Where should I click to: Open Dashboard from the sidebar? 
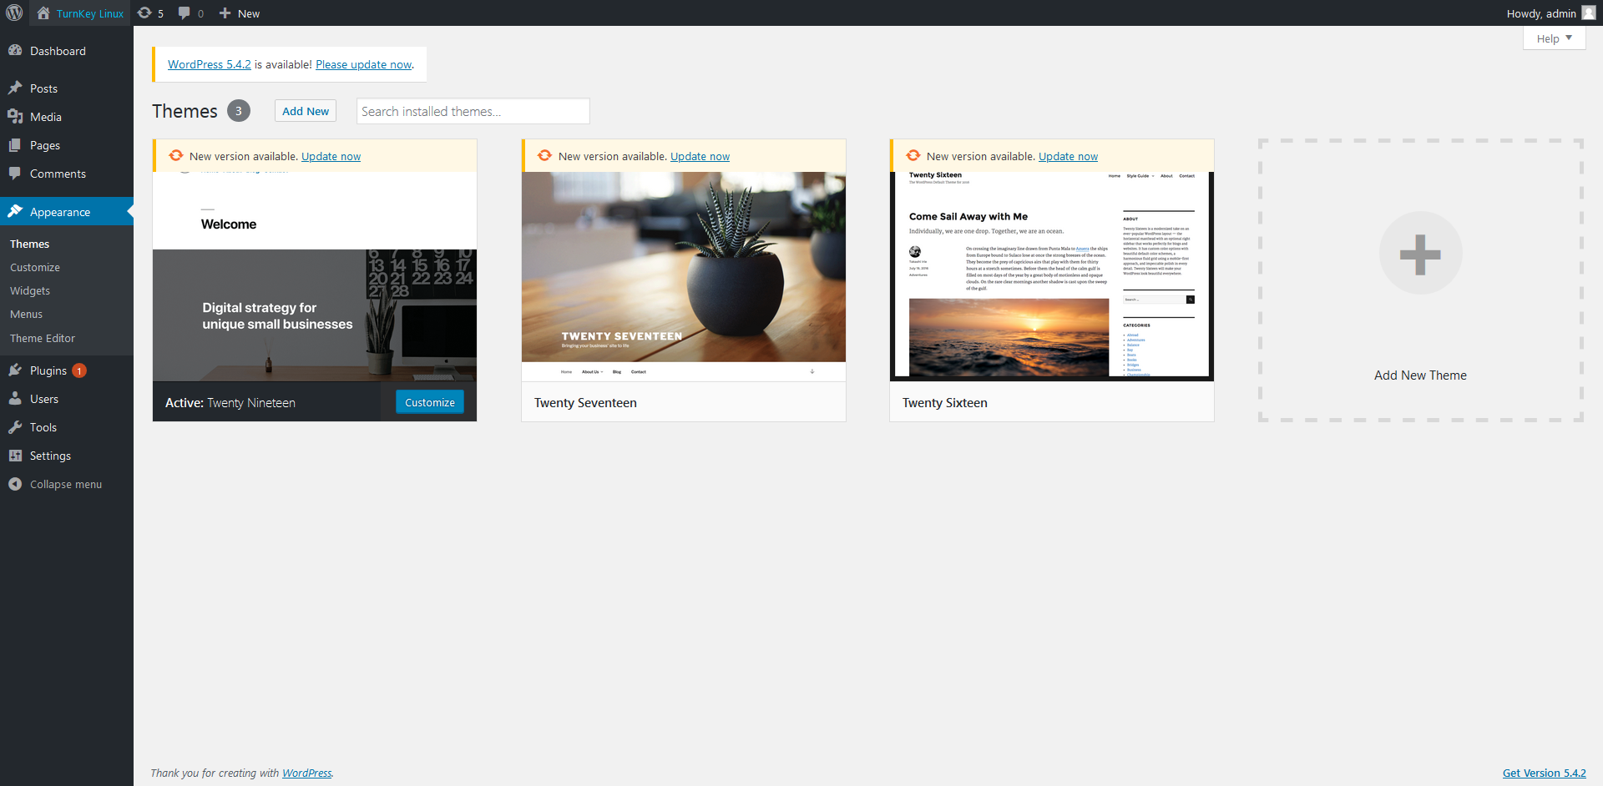click(x=58, y=51)
